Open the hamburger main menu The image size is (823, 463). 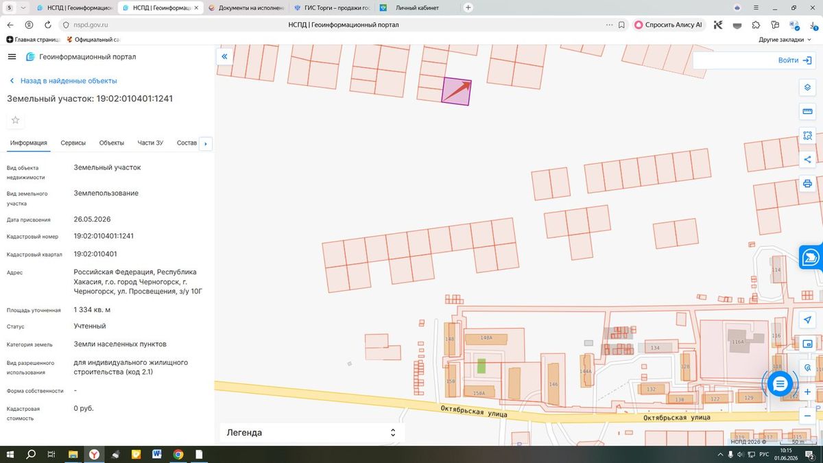[x=12, y=57]
